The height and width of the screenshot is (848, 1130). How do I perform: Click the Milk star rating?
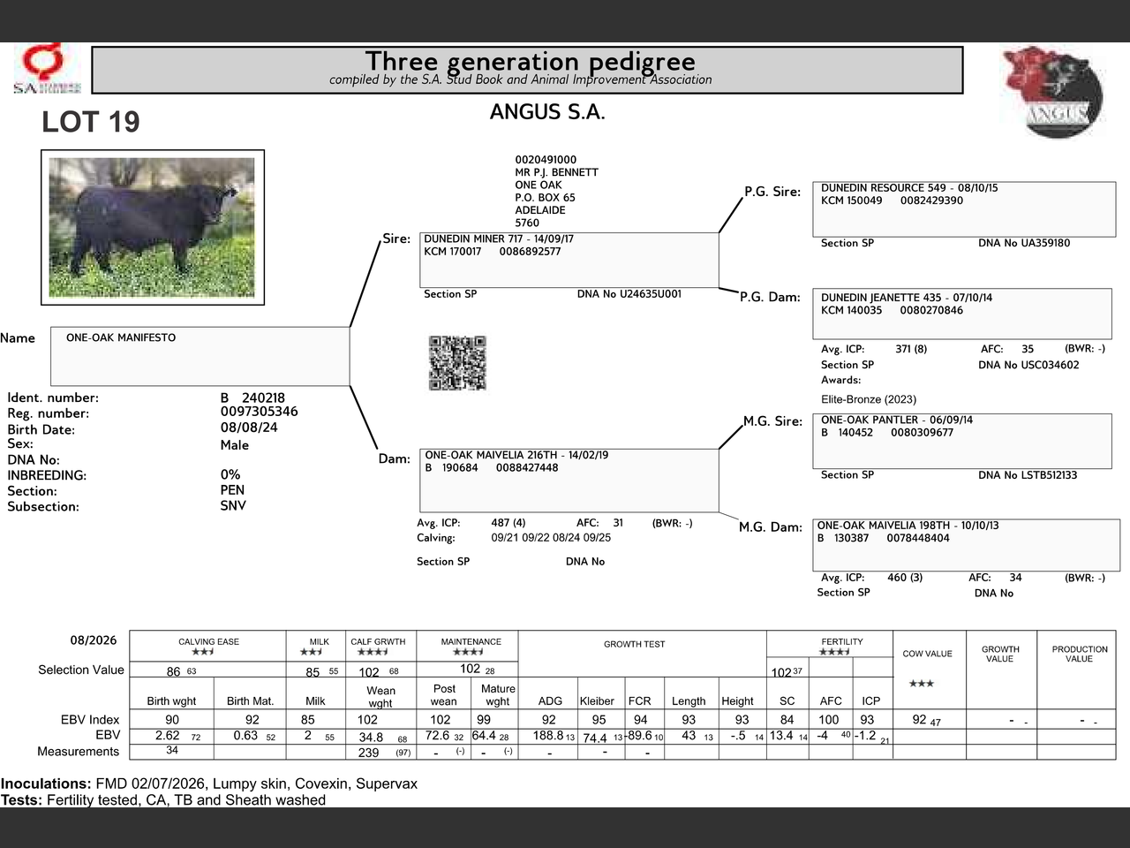tap(311, 652)
